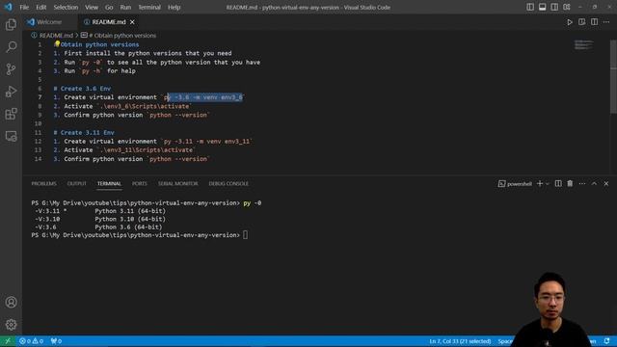Switch to the Problems panel tab
This screenshot has width=617, height=347.
tap(44, 184)
